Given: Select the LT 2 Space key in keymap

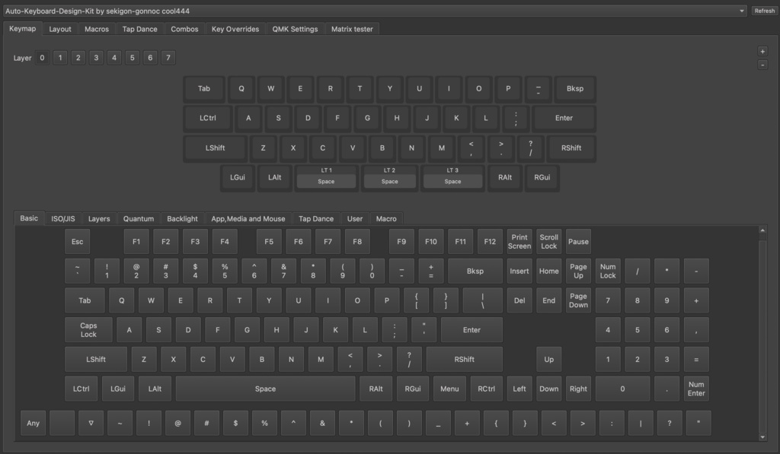Looking at the screenshot, I should 389,177.
